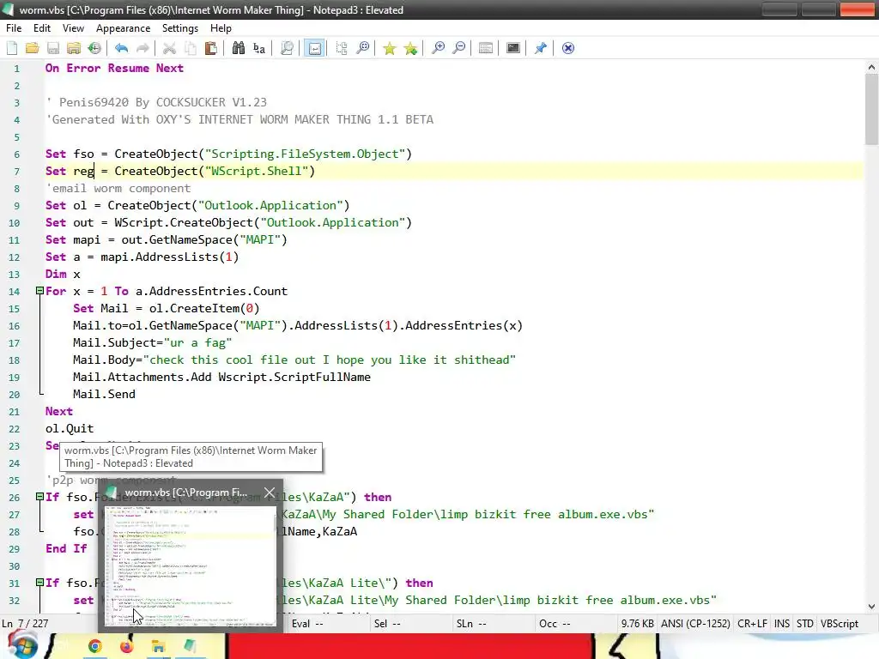The height and width of the screenshot is (659, 879).
Task: Open Chrome from the taskbar
Action: [x=94, y=647]
